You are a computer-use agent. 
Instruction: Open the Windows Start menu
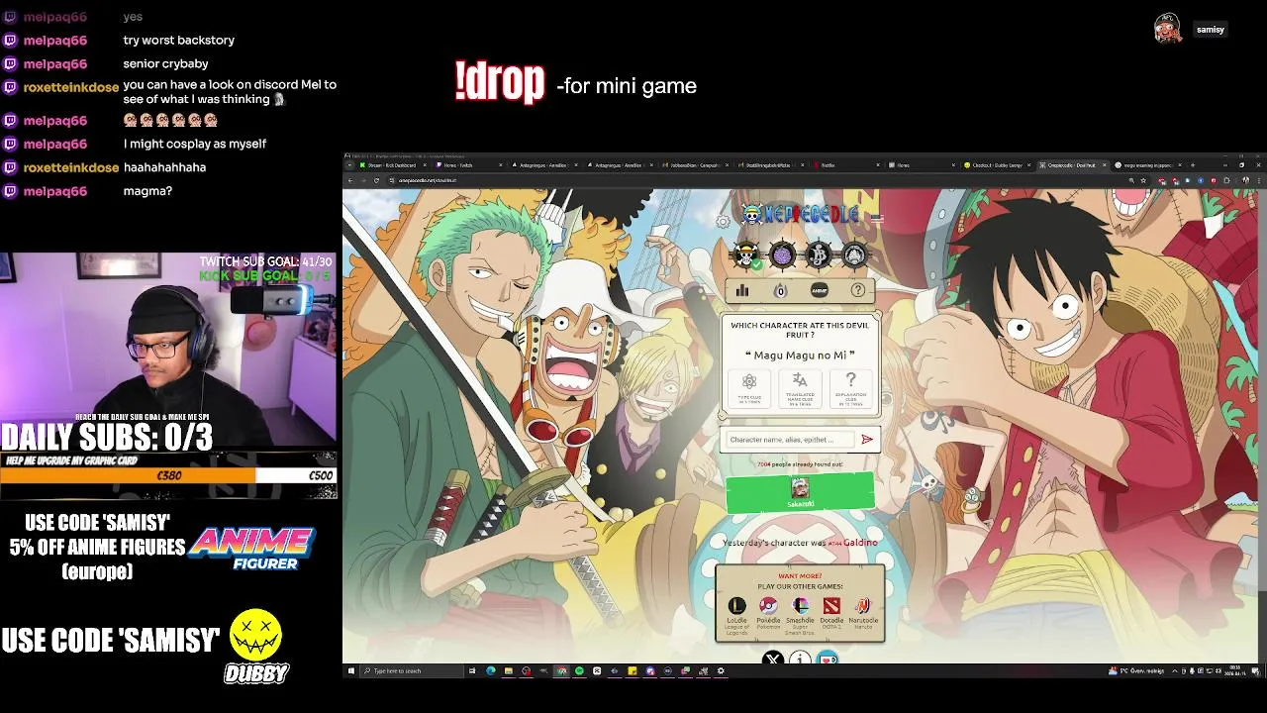tap(350, 670)
